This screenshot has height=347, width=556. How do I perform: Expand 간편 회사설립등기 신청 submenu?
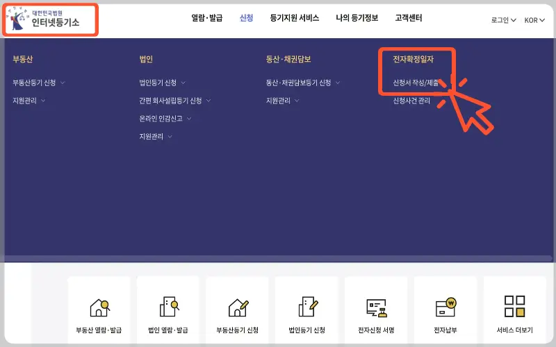175,101
